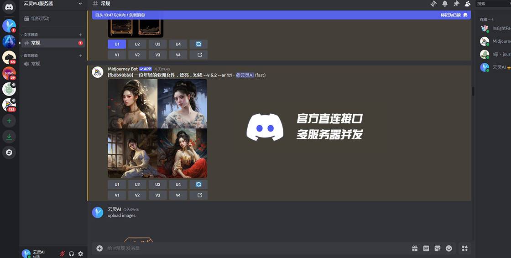Open sticker picker

(438, 248)
